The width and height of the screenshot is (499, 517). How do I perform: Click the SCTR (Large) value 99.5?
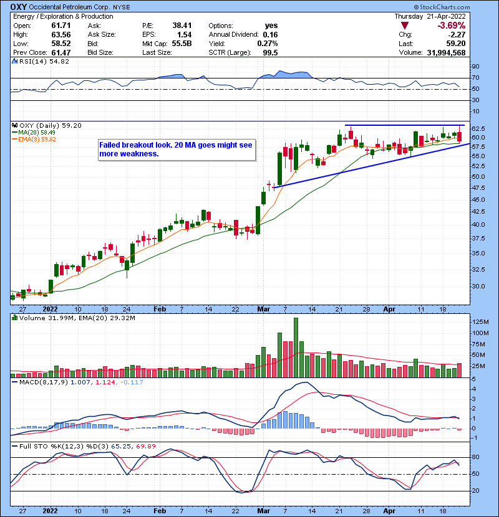coord(271,52)
